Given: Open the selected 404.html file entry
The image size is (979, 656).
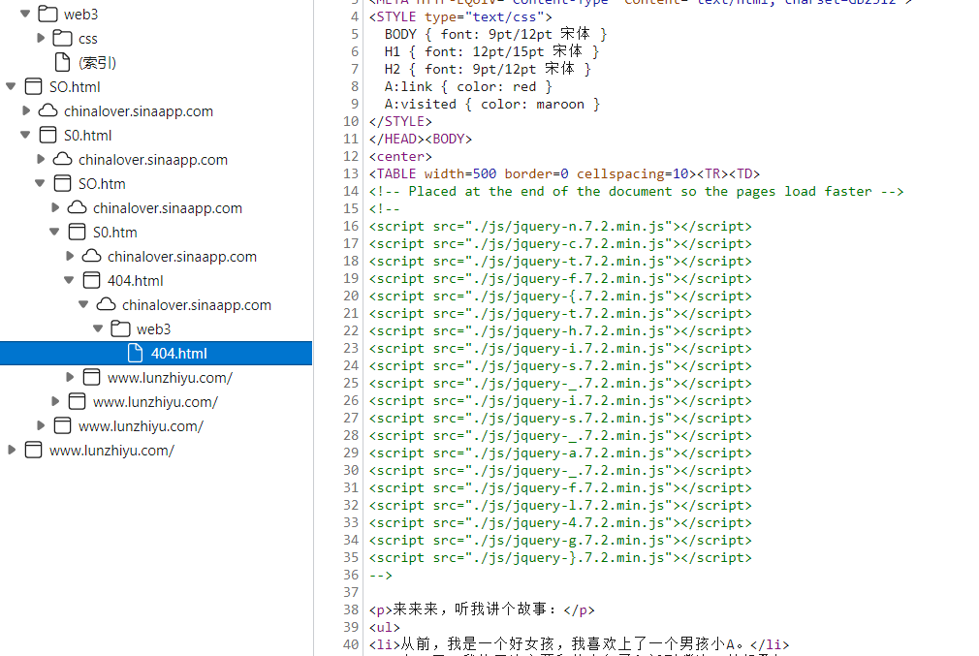Looking at the screenshot, I should 156,354.
